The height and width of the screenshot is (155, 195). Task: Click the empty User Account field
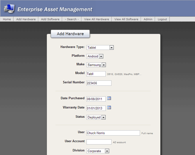(x=99, y=142)
